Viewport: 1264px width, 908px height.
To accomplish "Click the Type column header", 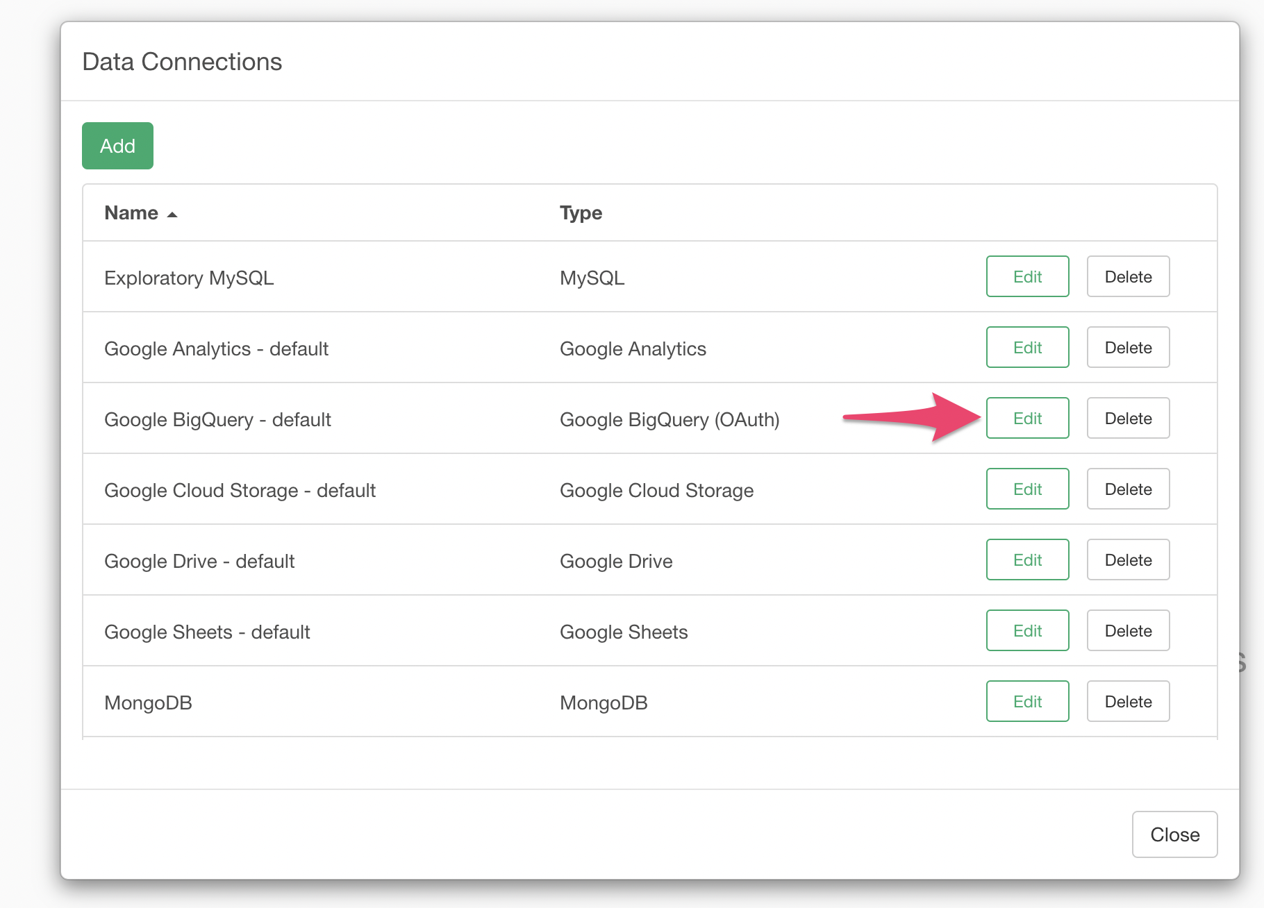I will [x=581, y=213].
